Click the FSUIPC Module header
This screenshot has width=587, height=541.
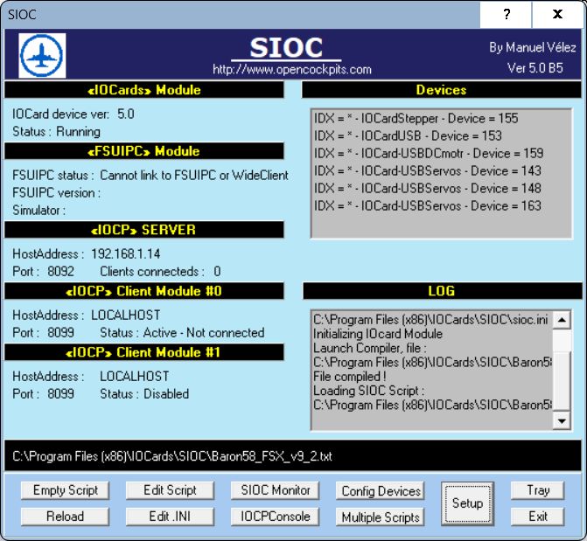144,151
